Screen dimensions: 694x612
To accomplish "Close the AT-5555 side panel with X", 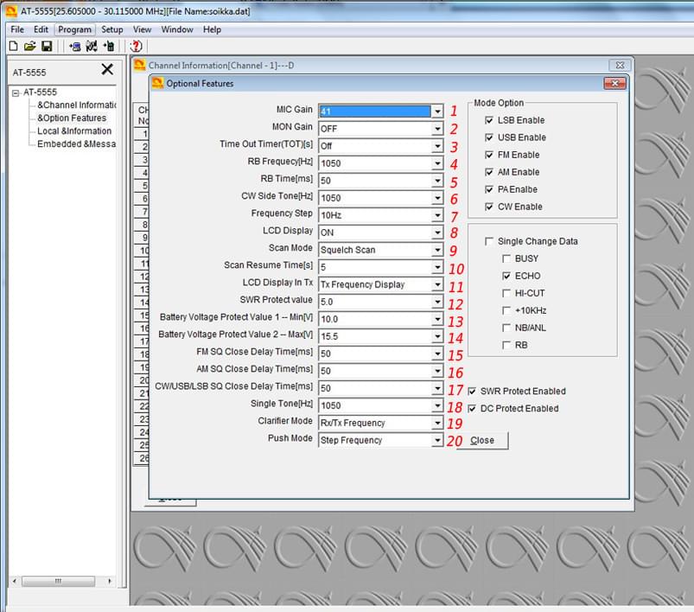I will (x=107, y=69).
